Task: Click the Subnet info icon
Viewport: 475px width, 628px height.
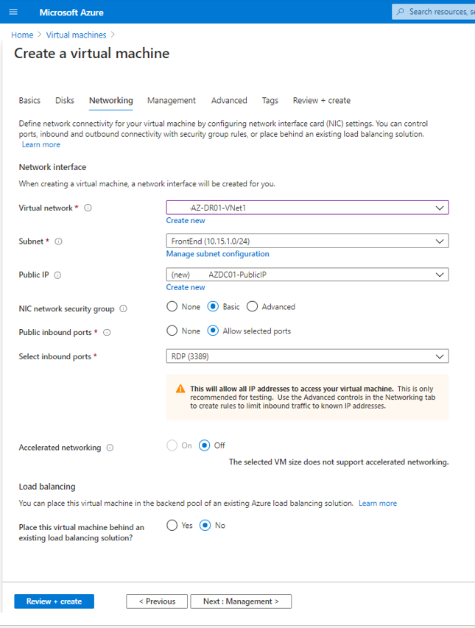Action: (x=59, y=241)
